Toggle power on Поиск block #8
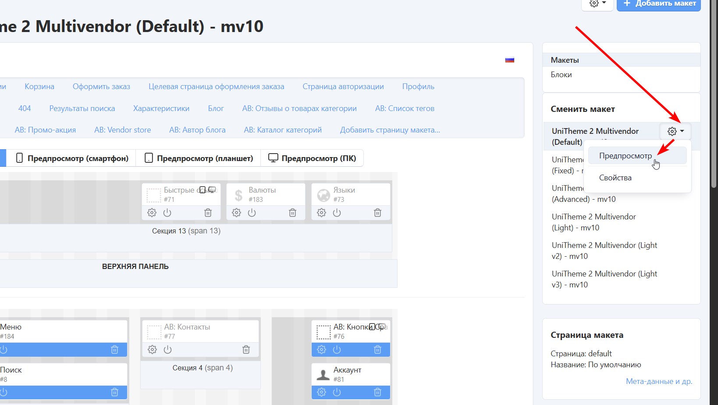The height and width of the screenshot is (405, 718). point(4,392)
